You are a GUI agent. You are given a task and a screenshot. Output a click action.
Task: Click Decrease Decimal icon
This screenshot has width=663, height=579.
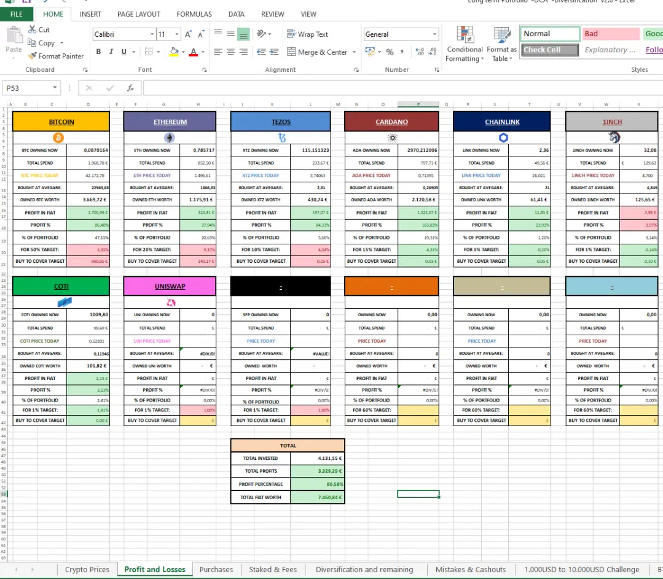[433, 52]
